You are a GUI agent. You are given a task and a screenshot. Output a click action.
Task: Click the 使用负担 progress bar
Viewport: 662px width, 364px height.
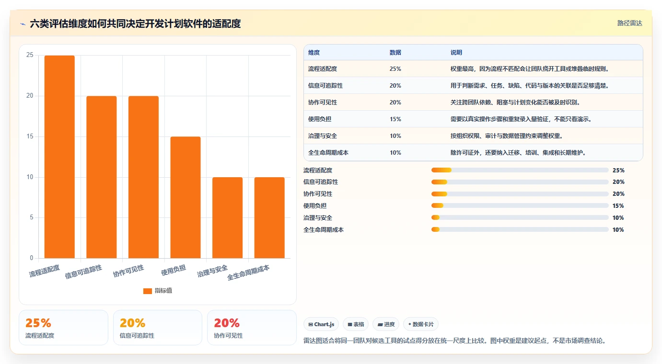point(520,206)
